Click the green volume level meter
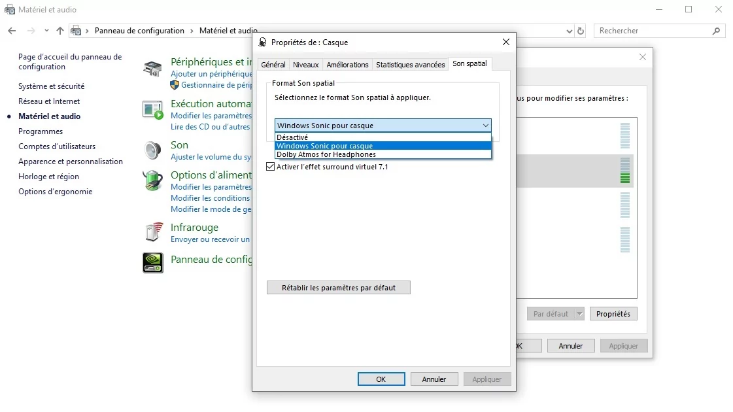Viewport: 733px width, 412px height. click(625, 171)
